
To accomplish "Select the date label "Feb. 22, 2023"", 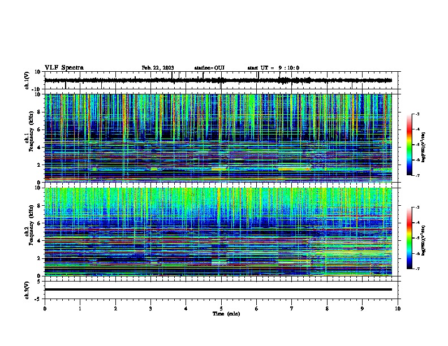I will [158, 68].
